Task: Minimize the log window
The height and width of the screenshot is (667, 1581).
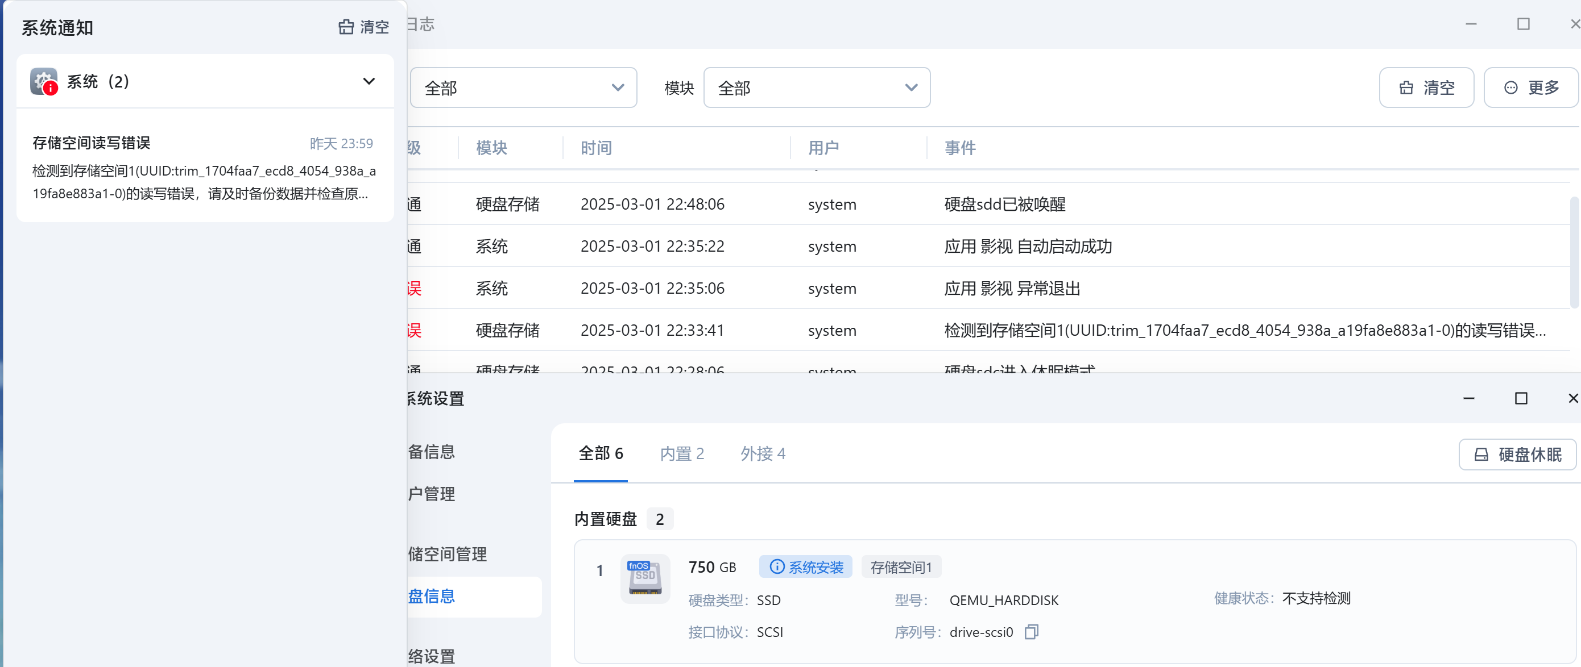Action: point(1471,24)
